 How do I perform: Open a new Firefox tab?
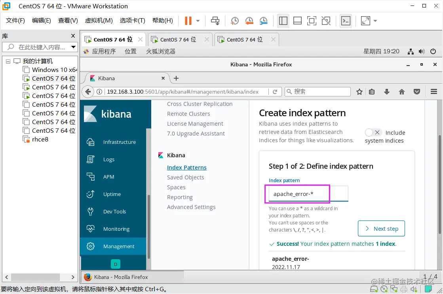(x=176, y=78)
